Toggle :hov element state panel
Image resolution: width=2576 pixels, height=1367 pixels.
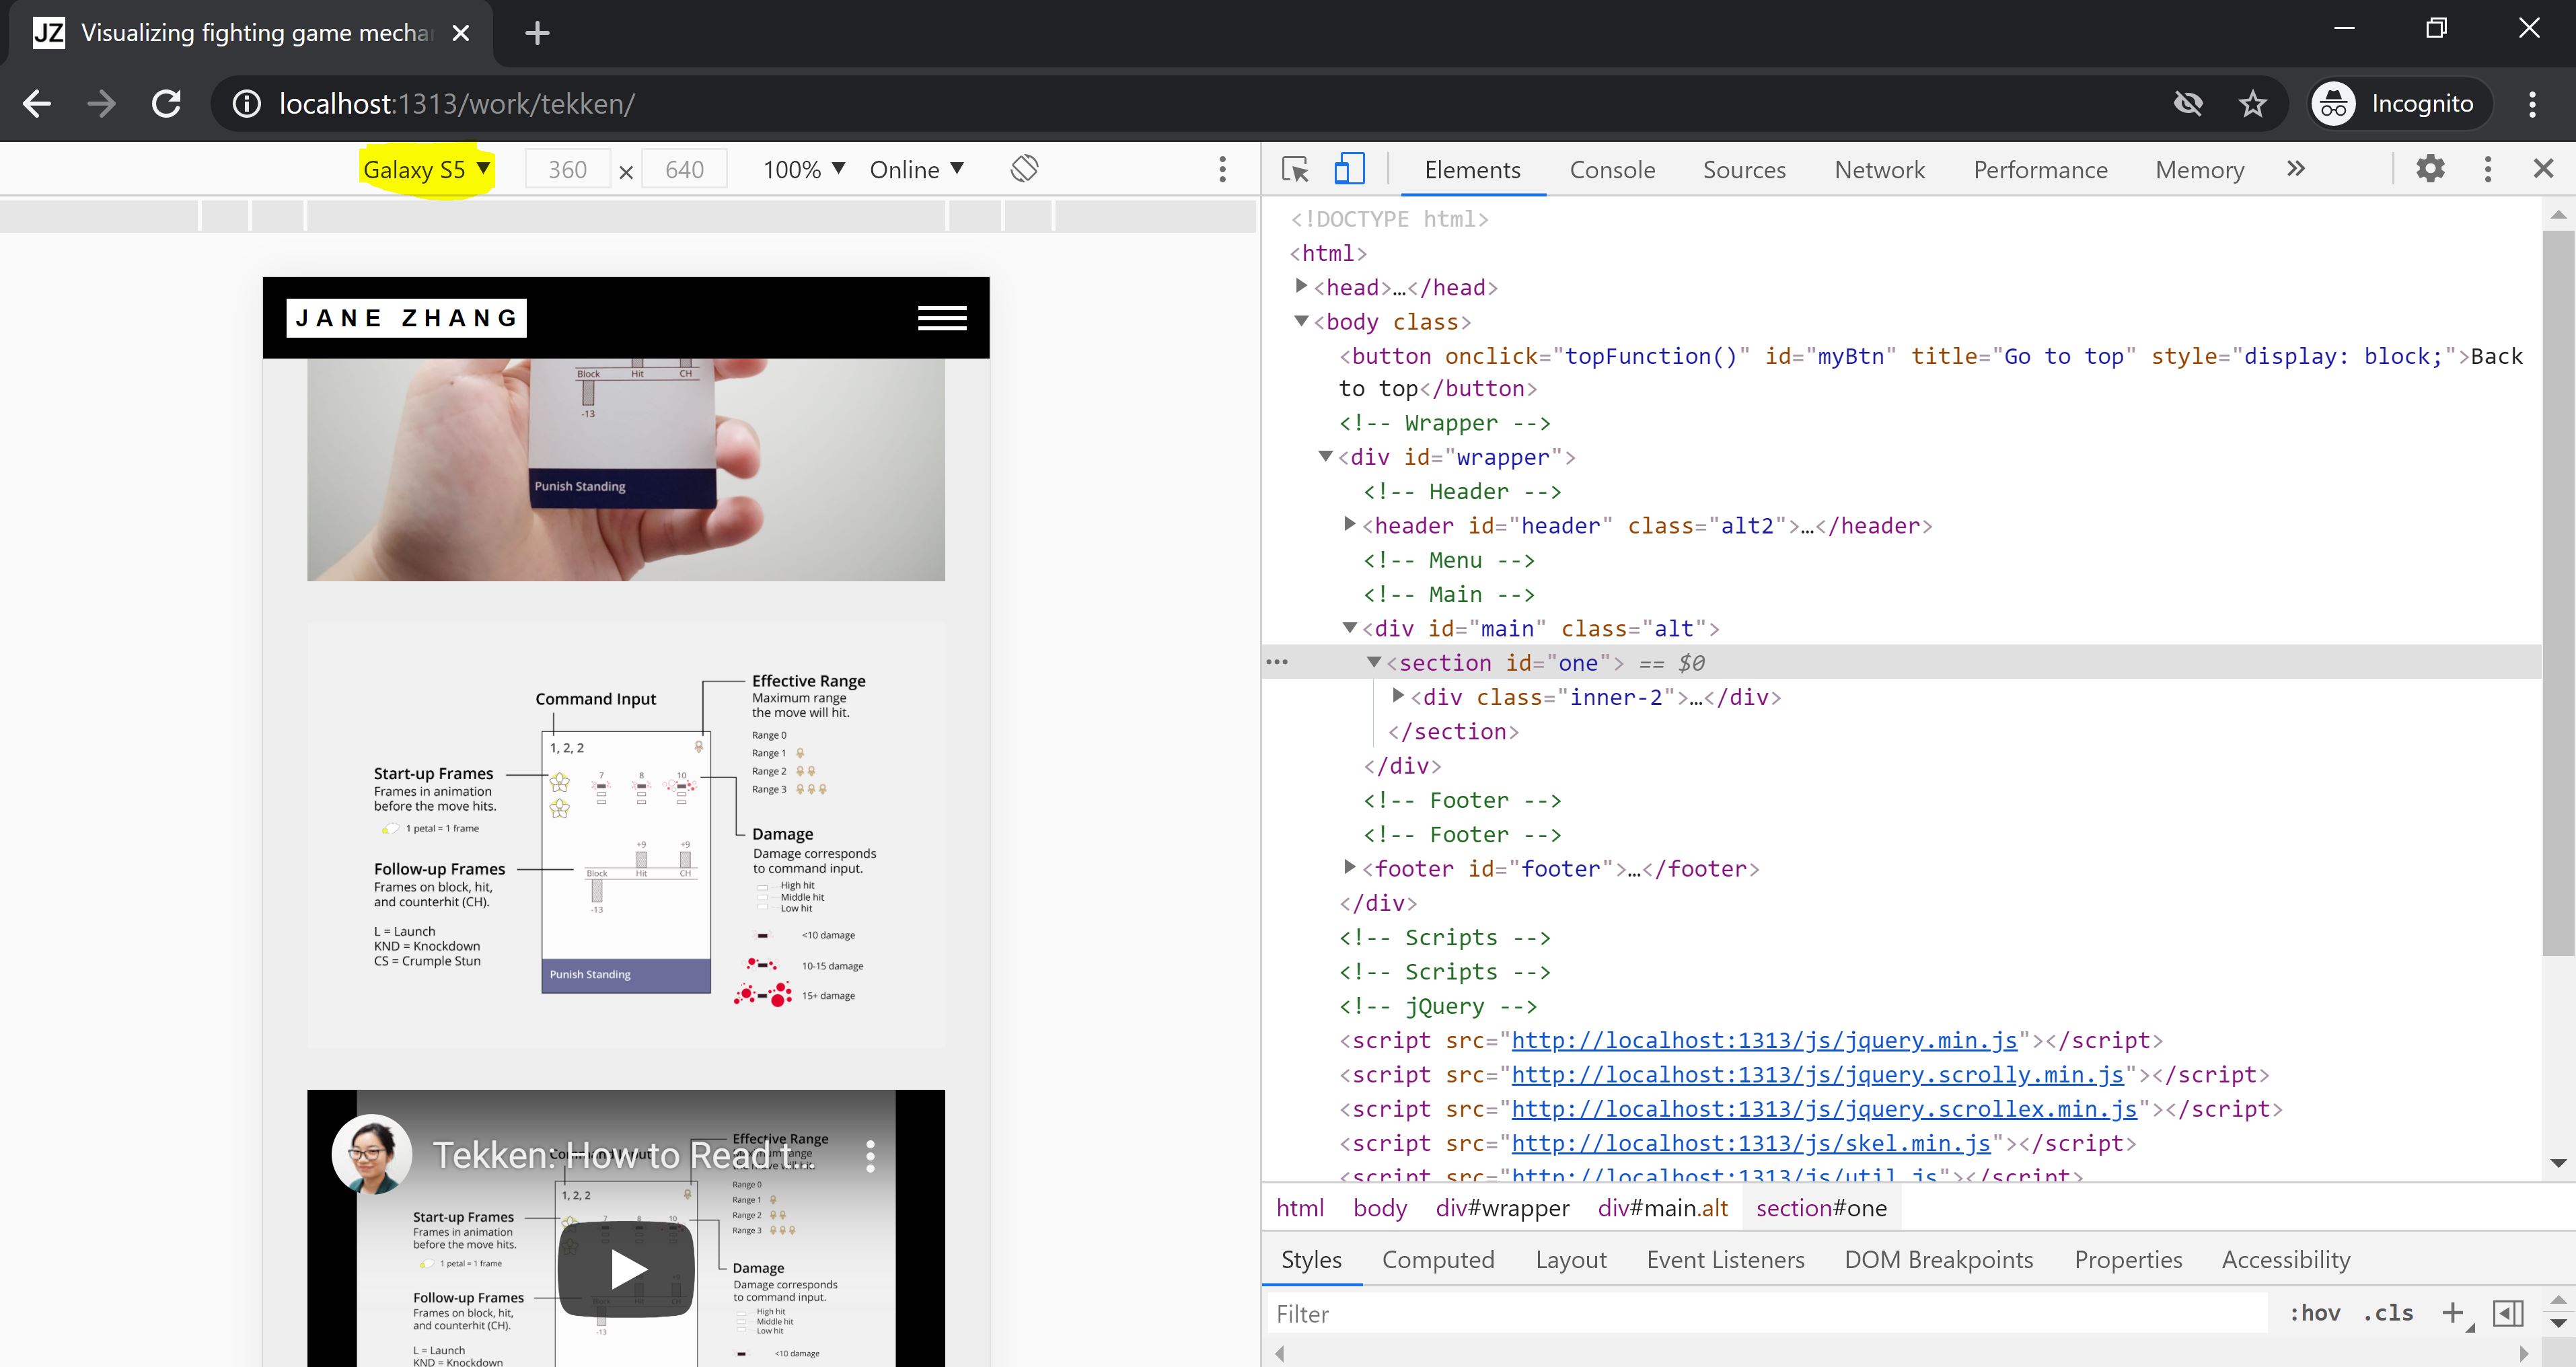(x=2315, y=1313)
